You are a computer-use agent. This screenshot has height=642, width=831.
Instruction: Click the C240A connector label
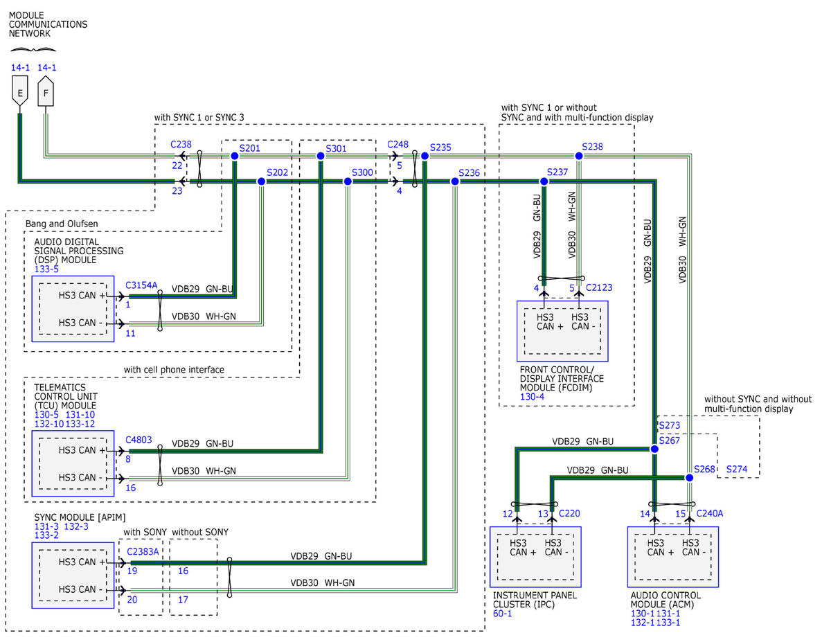709,513
